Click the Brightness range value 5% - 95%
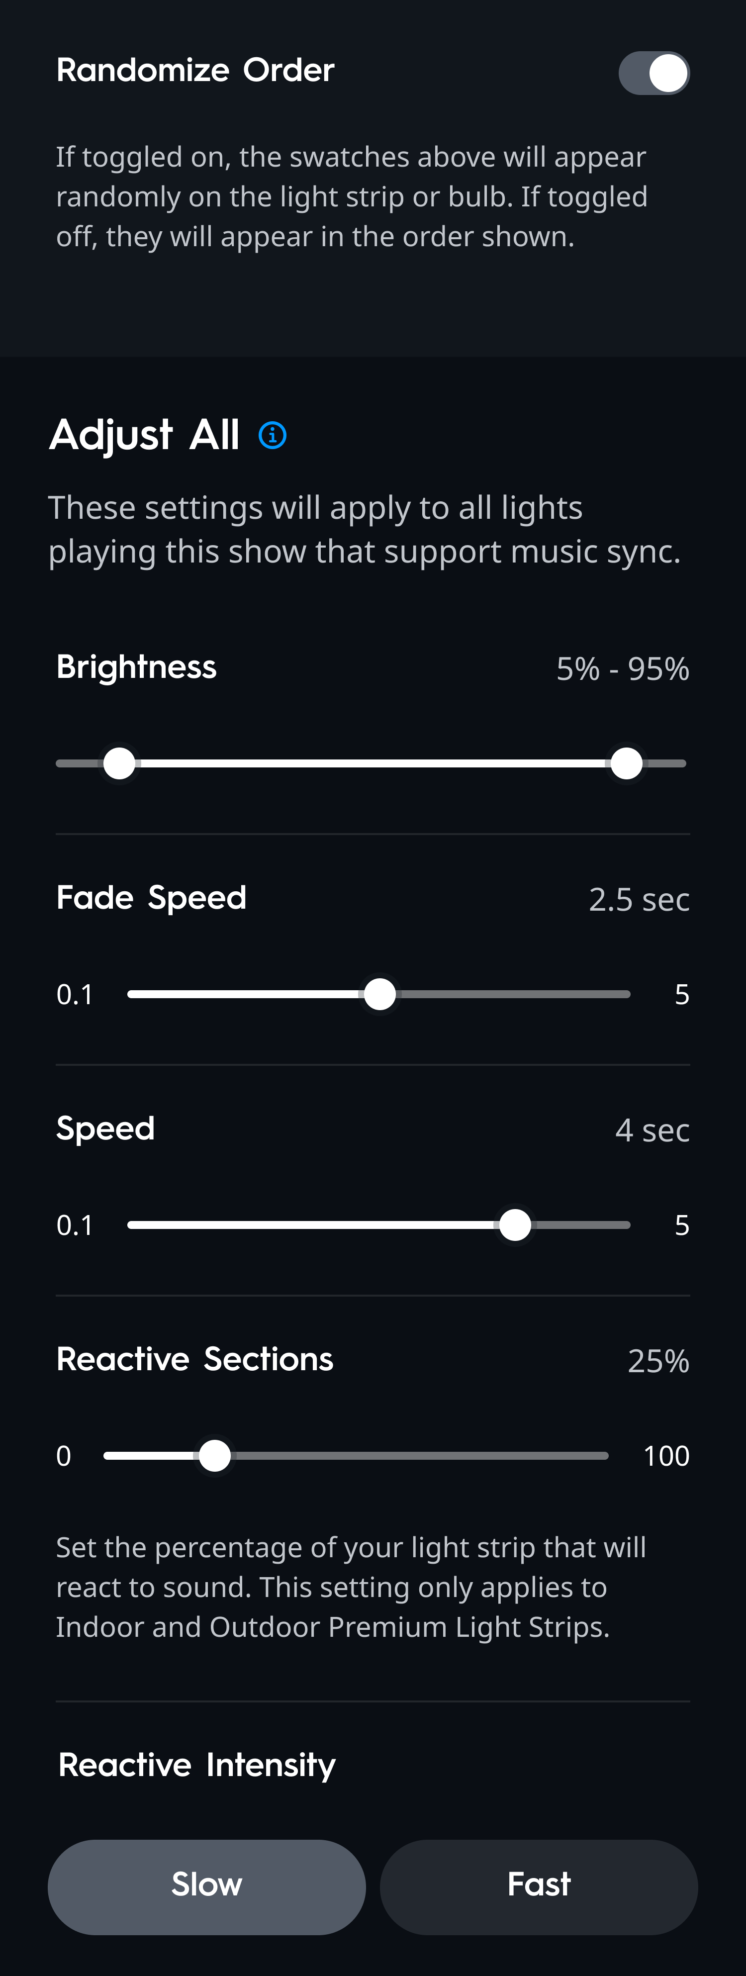Screen dimensions: 746x1976 point(622,669)
